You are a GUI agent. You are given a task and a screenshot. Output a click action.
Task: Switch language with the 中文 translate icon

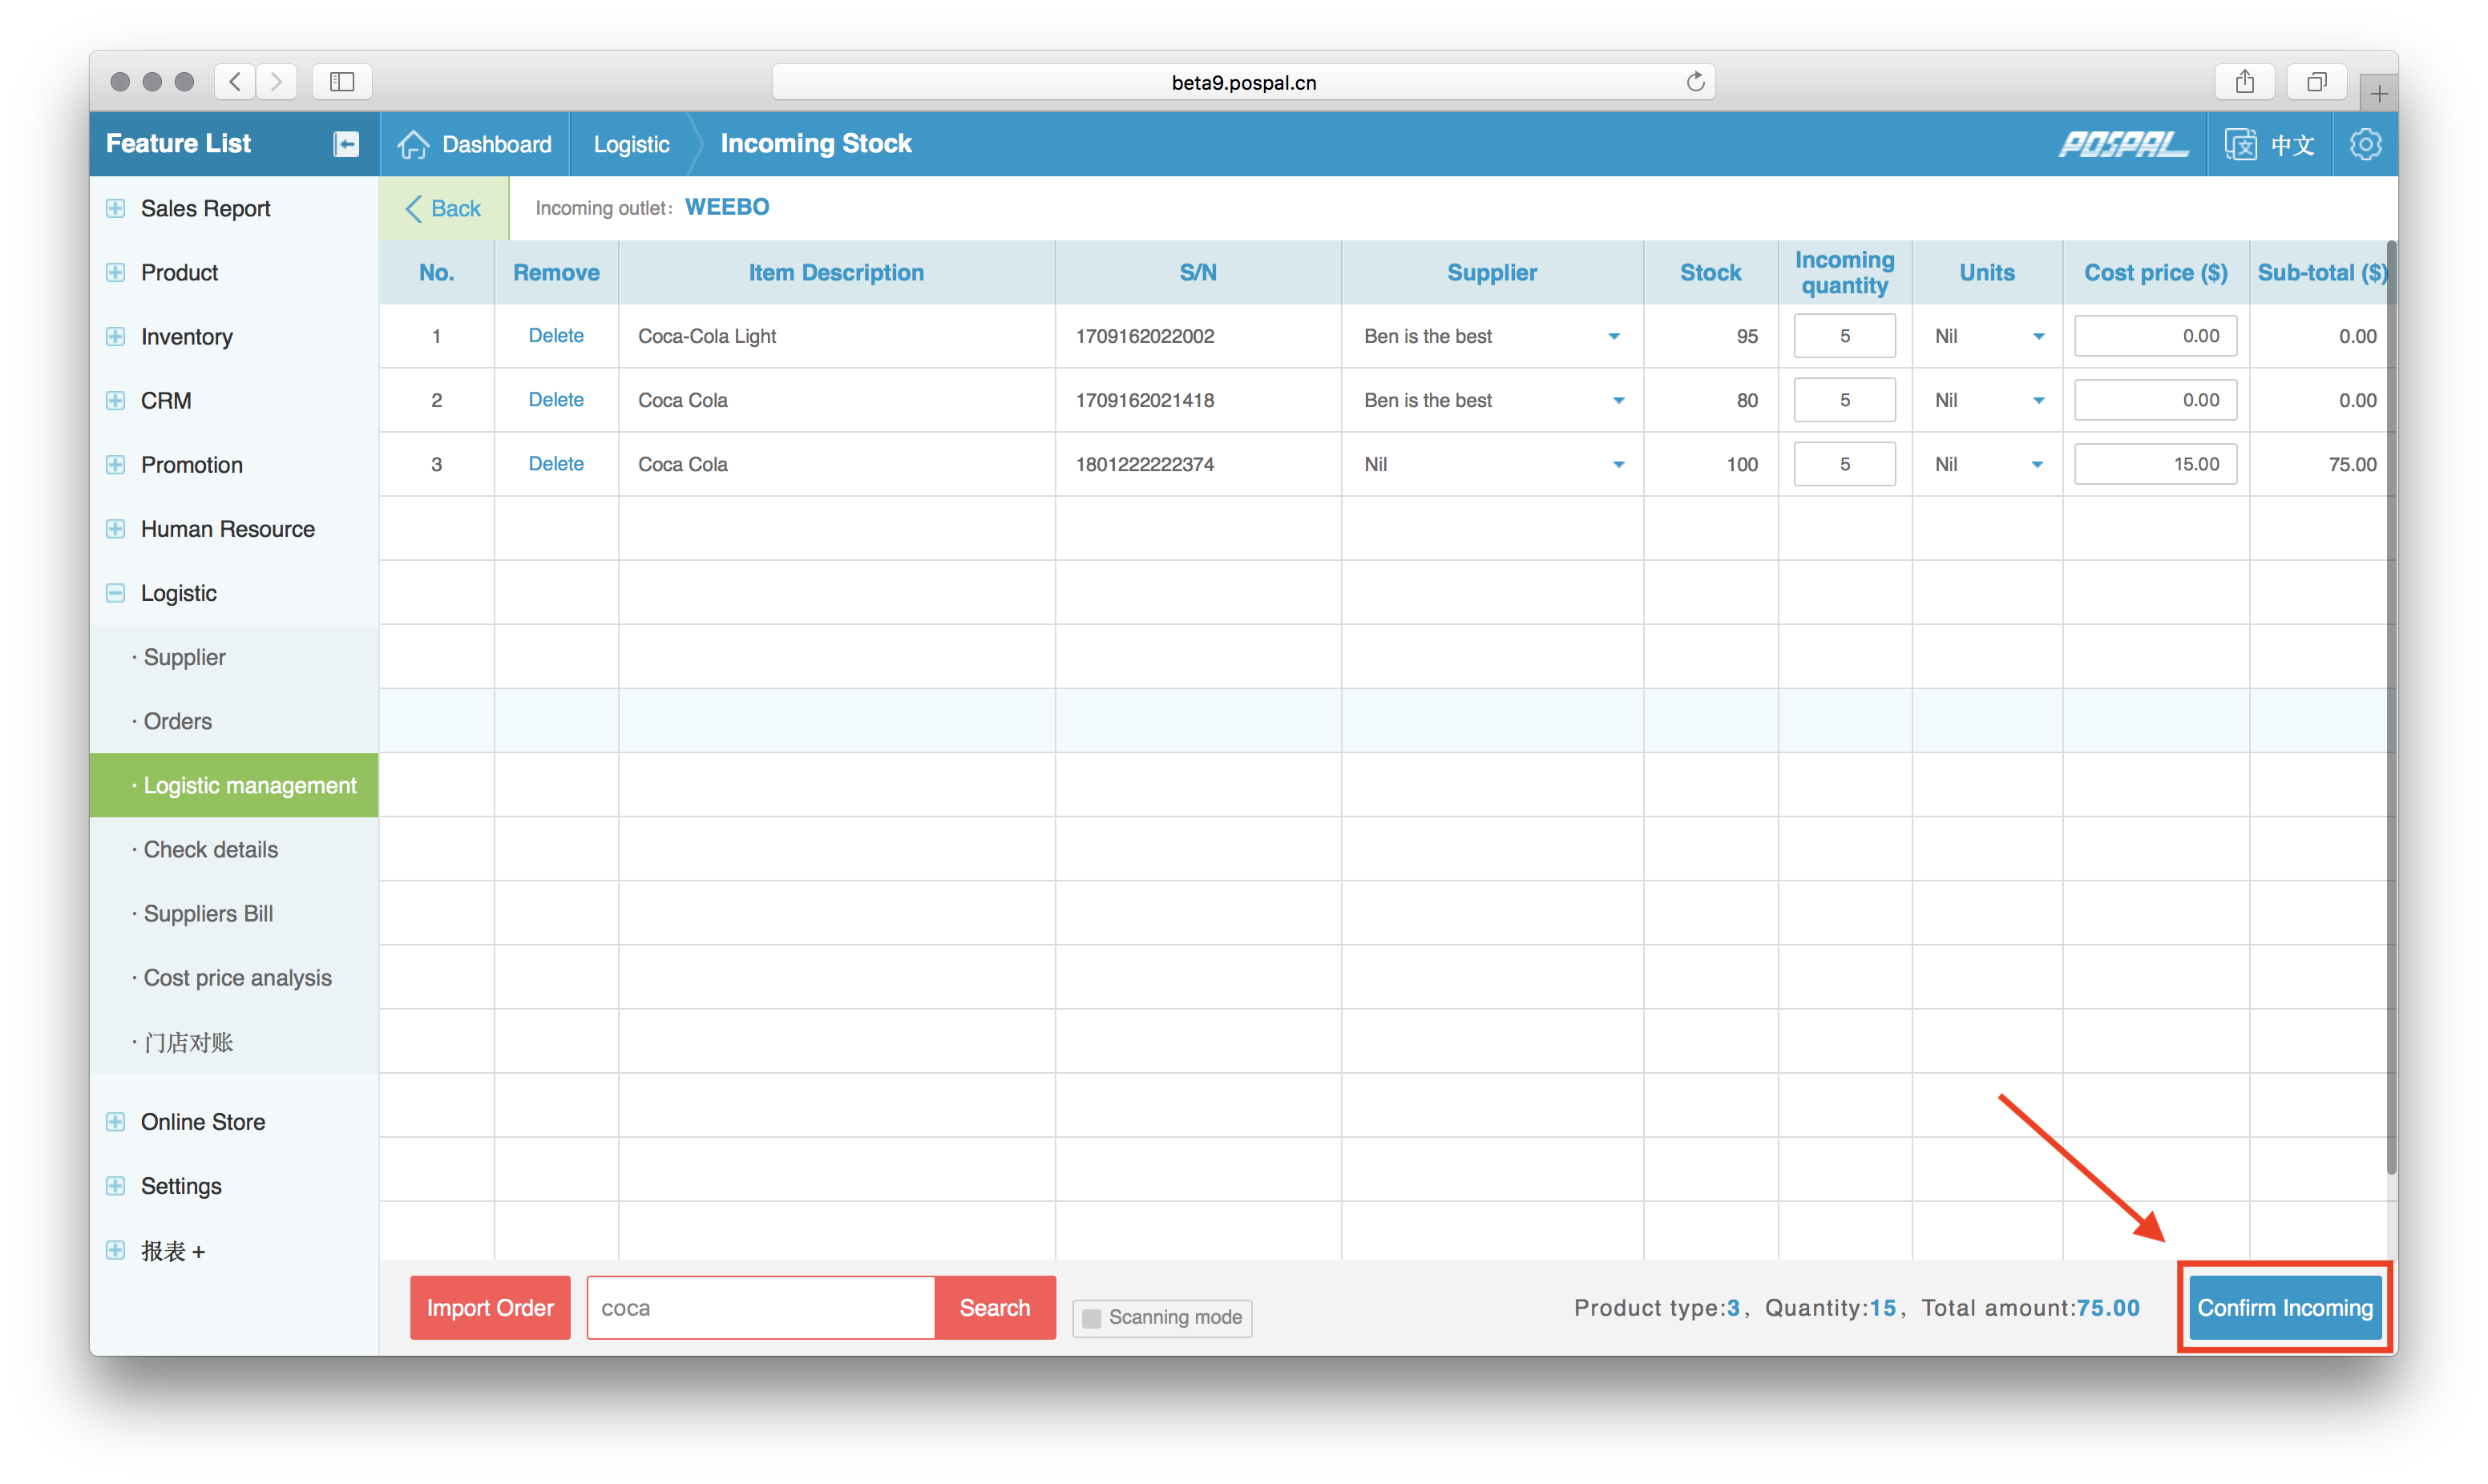[2241, 144]
